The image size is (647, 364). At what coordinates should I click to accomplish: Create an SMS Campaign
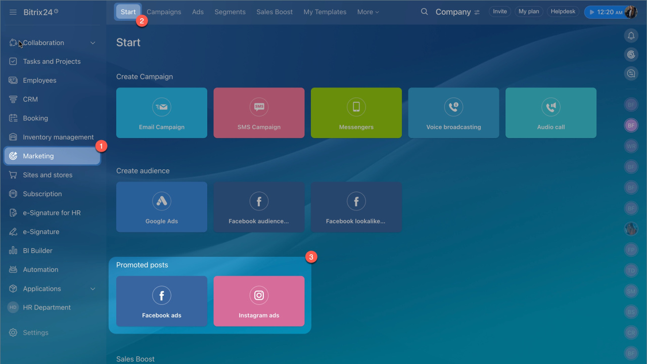tap(259, 113)
